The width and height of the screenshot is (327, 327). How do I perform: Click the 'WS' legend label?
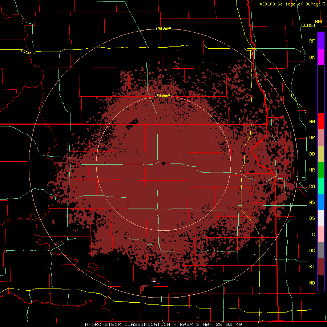pos(312,202)
